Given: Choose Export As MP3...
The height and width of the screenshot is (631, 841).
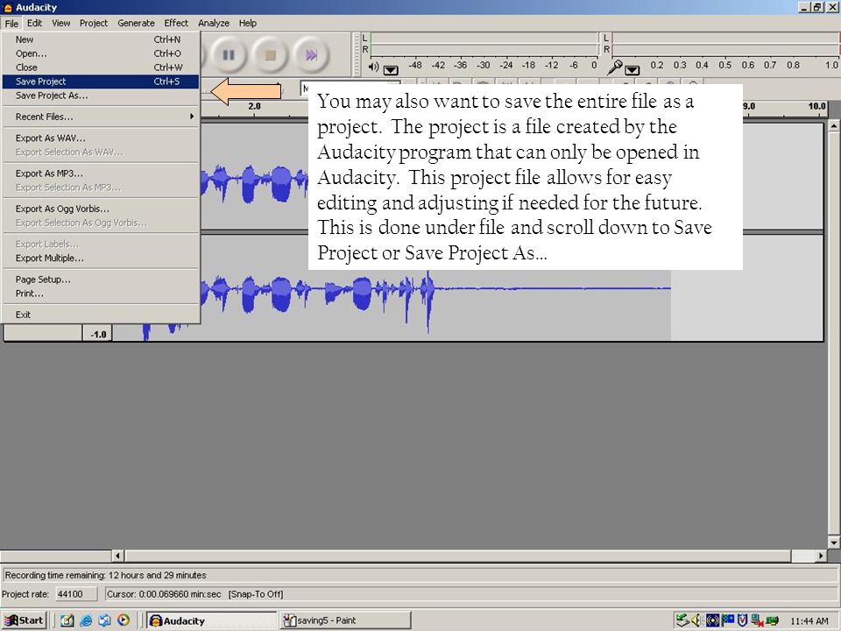Looking at the screenshot, I should (100, 174).
